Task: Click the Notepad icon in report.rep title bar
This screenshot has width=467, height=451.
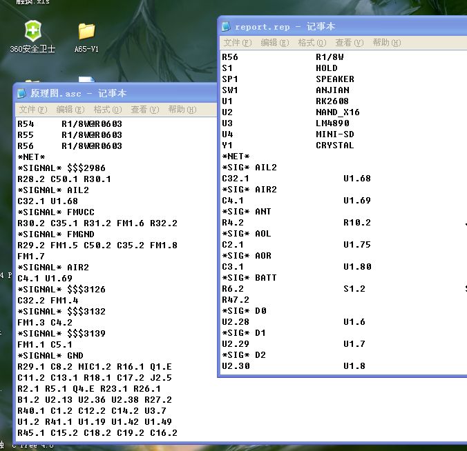Action: [226, 27]
